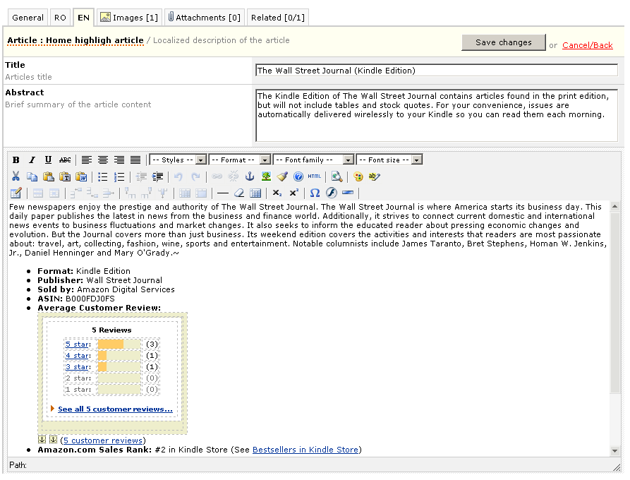Apply subscript with the X₂ icon
This screenshot has width=630, height=480.
277,193
